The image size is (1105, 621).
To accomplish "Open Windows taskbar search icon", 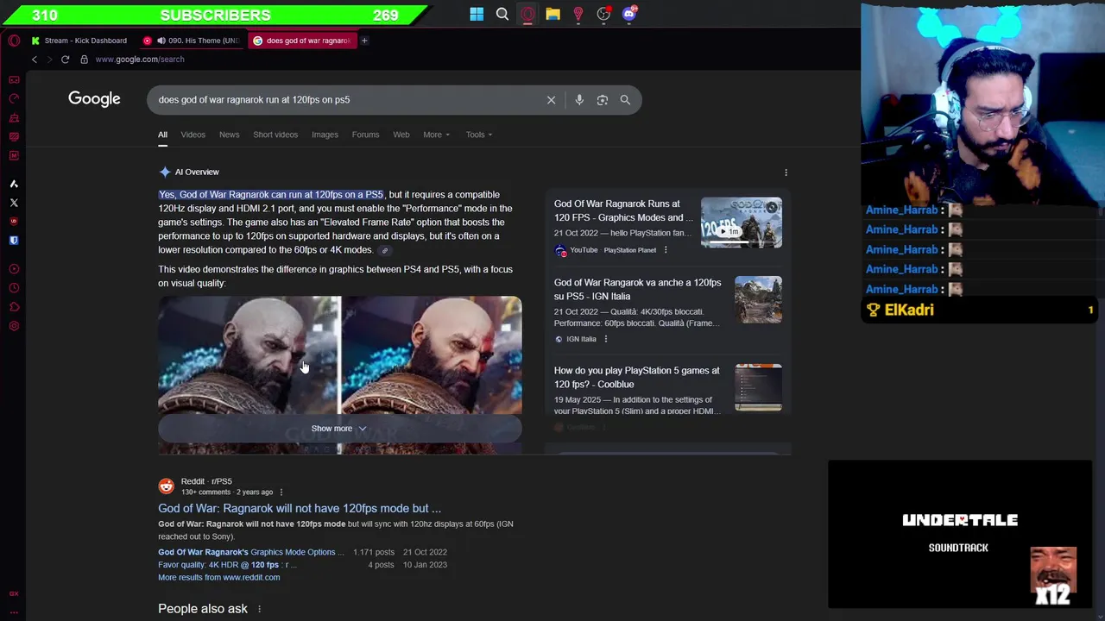I will click(x=502, y=14).
